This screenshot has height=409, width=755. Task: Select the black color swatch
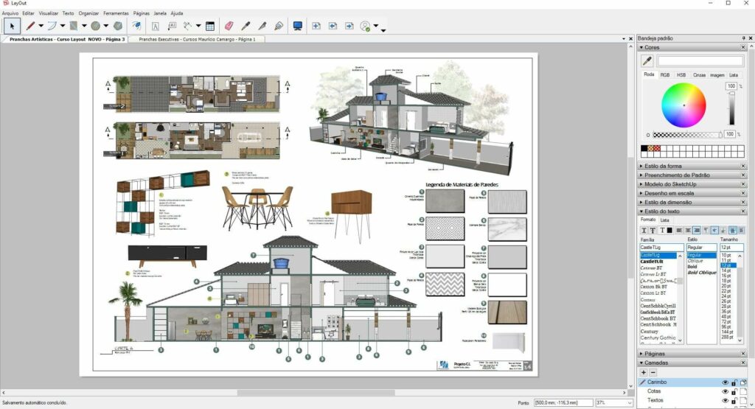click(644, 149)
